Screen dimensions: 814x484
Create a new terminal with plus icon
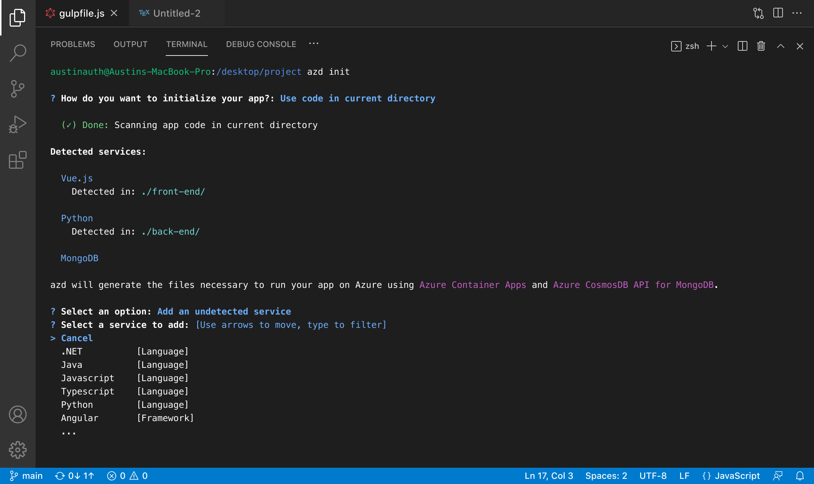click(x=712, y=46)
